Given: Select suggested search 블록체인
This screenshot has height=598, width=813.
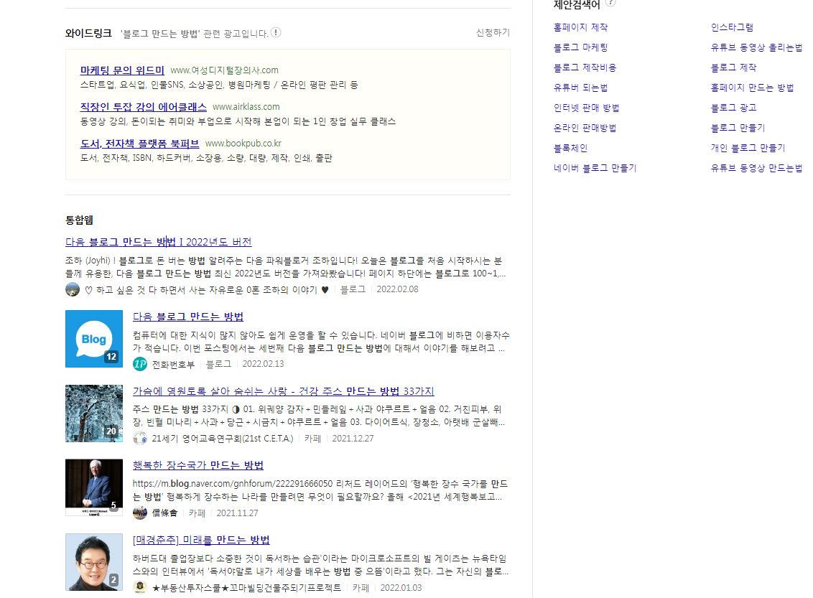Looking at the screenshot, I should click(570, 148).
